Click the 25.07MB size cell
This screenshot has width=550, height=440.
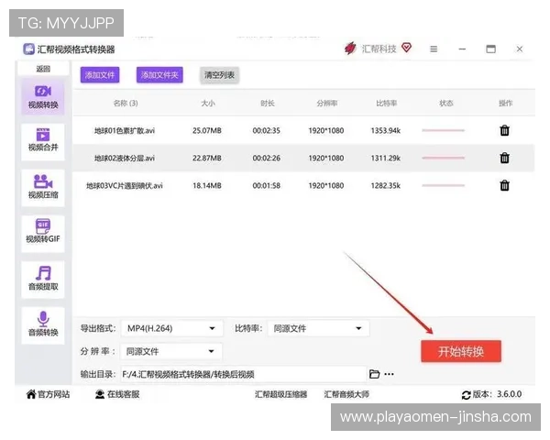click(x=207, y=130)
